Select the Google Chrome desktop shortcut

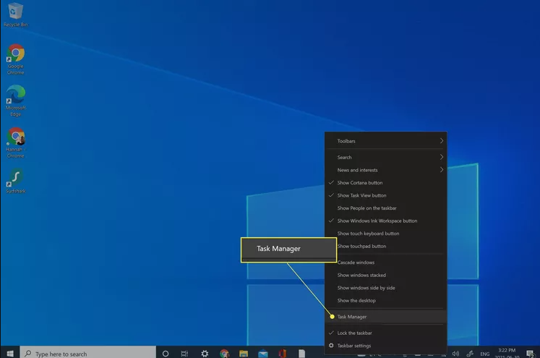coord(15,59)
